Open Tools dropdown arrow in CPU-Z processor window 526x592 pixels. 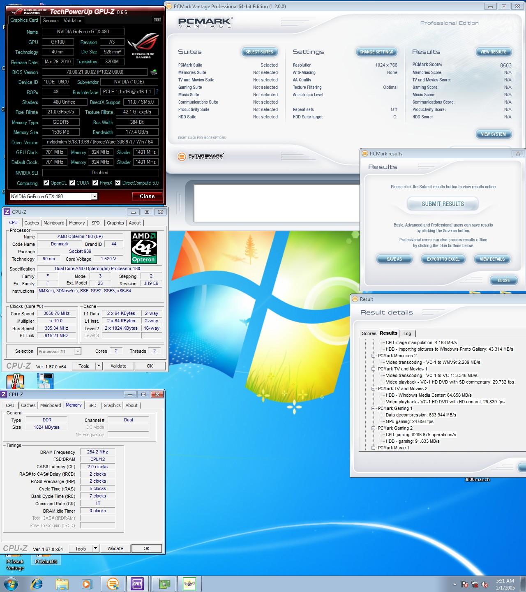[x=99, y=366]
